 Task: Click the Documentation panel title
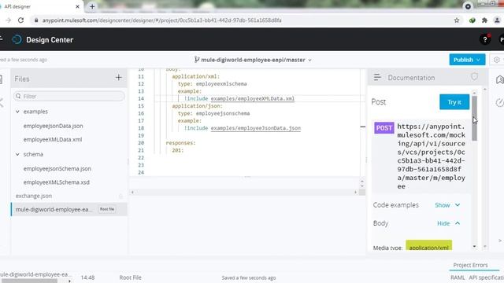click(411, 78)
